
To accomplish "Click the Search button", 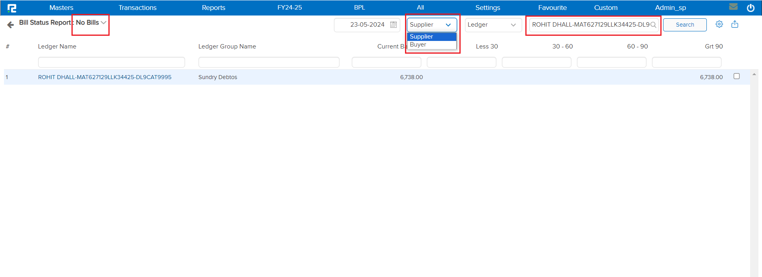I will (x=685, y=25).
